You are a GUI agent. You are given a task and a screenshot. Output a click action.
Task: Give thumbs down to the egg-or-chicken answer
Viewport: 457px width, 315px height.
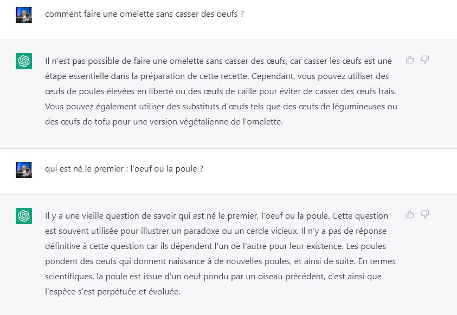[425, 215]
